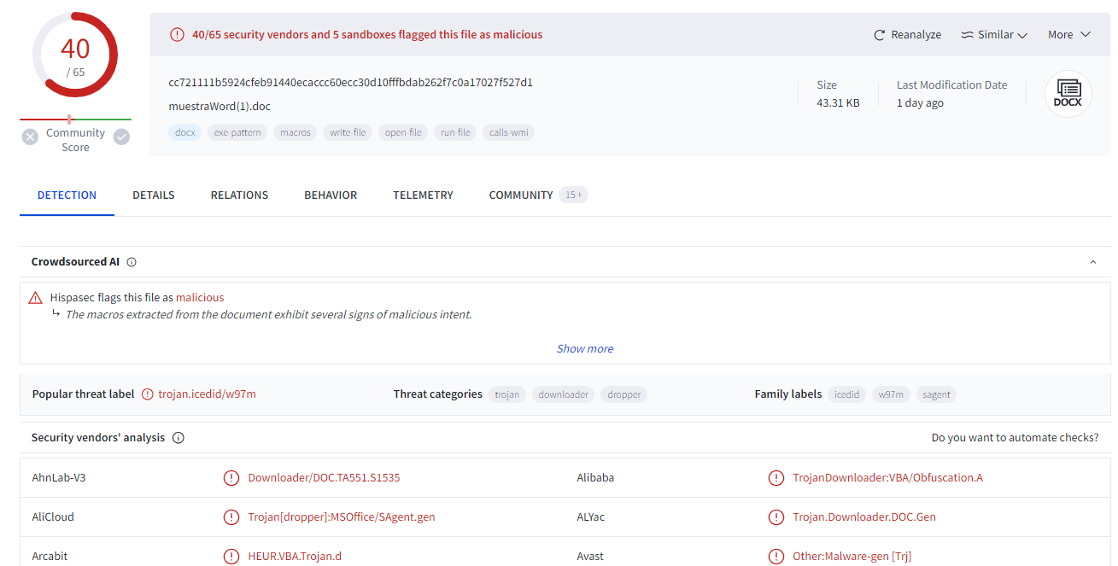Click the info icon beside Crowdsourced AI
This screenshot has width=1118, height=566.
click(132, 262)
